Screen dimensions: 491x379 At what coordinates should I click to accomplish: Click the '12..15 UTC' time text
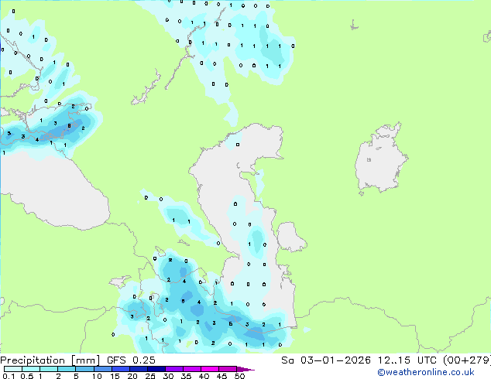click(x=407, y=360)
